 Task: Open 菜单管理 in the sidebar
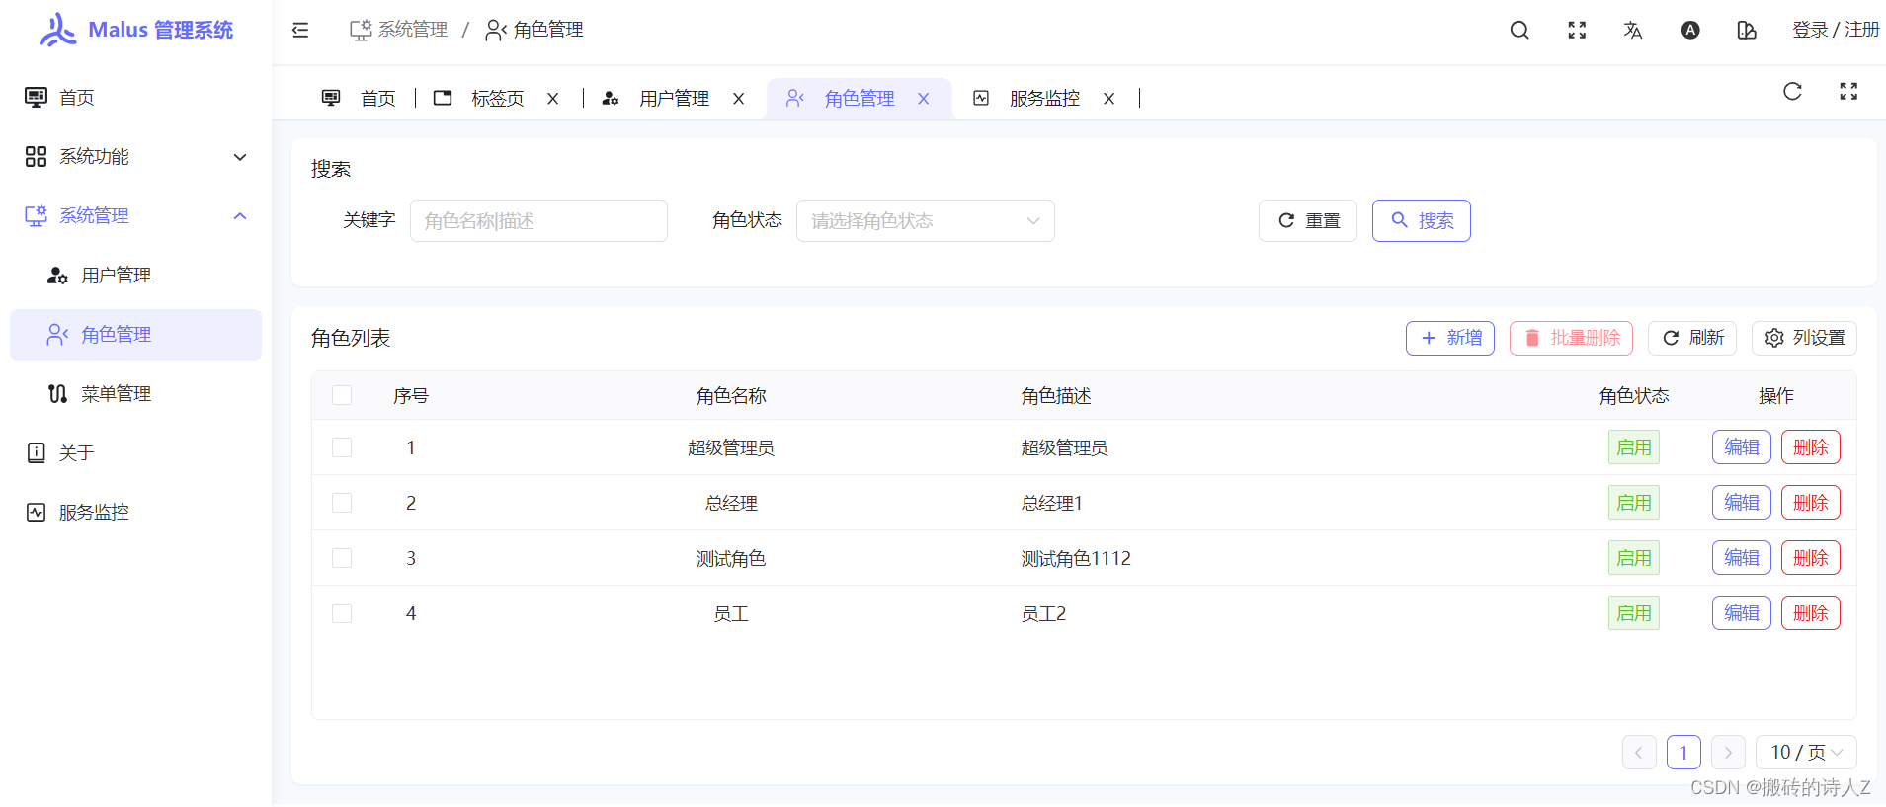[x=136, y=393]
